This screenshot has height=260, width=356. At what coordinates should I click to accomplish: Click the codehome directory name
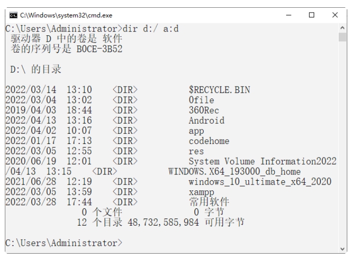[x=209, y=141]
